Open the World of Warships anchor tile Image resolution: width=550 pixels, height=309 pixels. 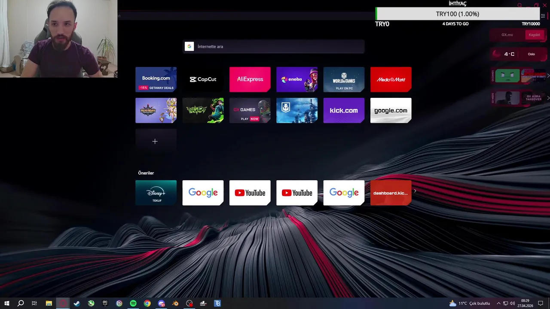click(x=297, y=110)
